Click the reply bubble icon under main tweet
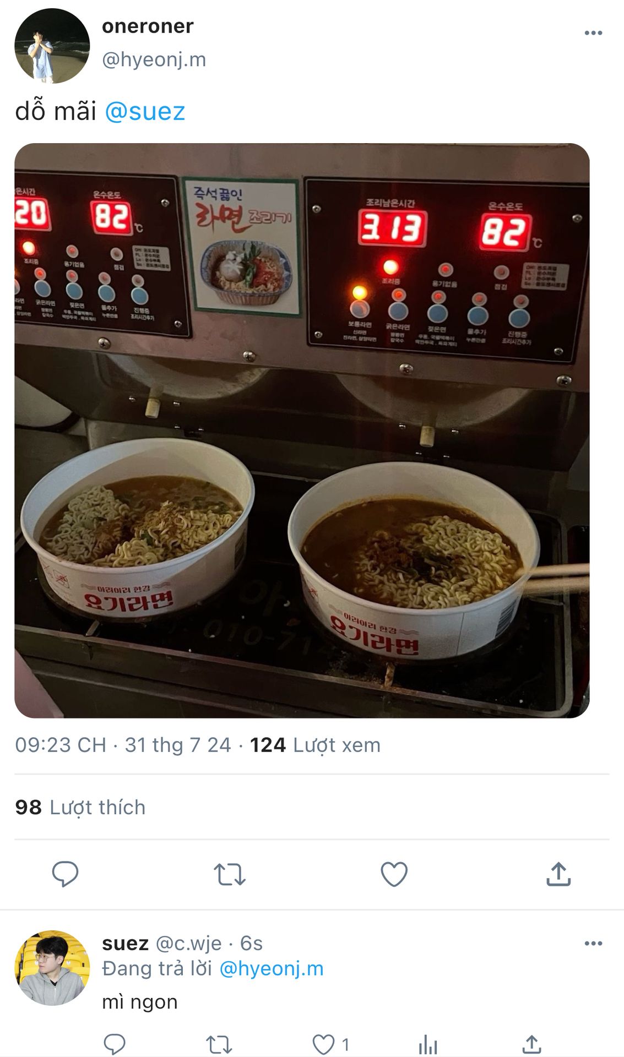 (65, 874)
